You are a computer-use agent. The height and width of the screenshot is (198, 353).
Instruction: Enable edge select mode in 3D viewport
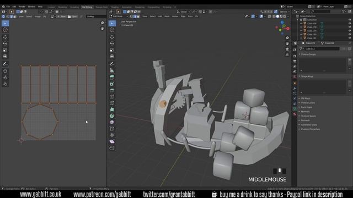click(135, 16)
